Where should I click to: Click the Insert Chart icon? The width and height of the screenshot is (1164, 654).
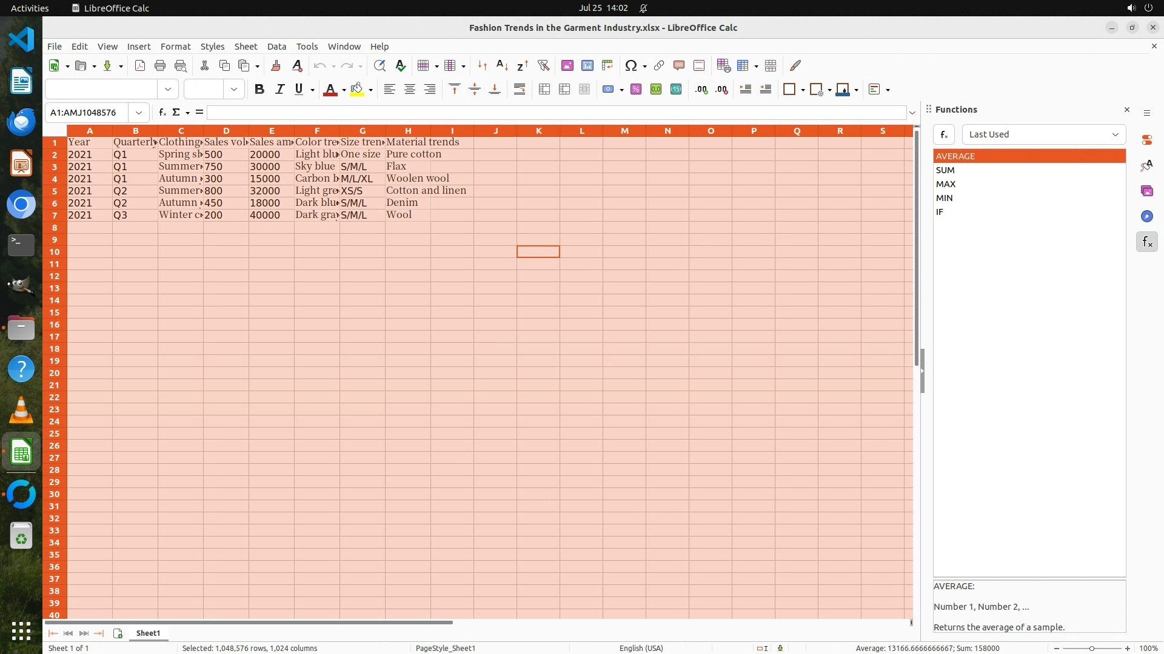587,65
